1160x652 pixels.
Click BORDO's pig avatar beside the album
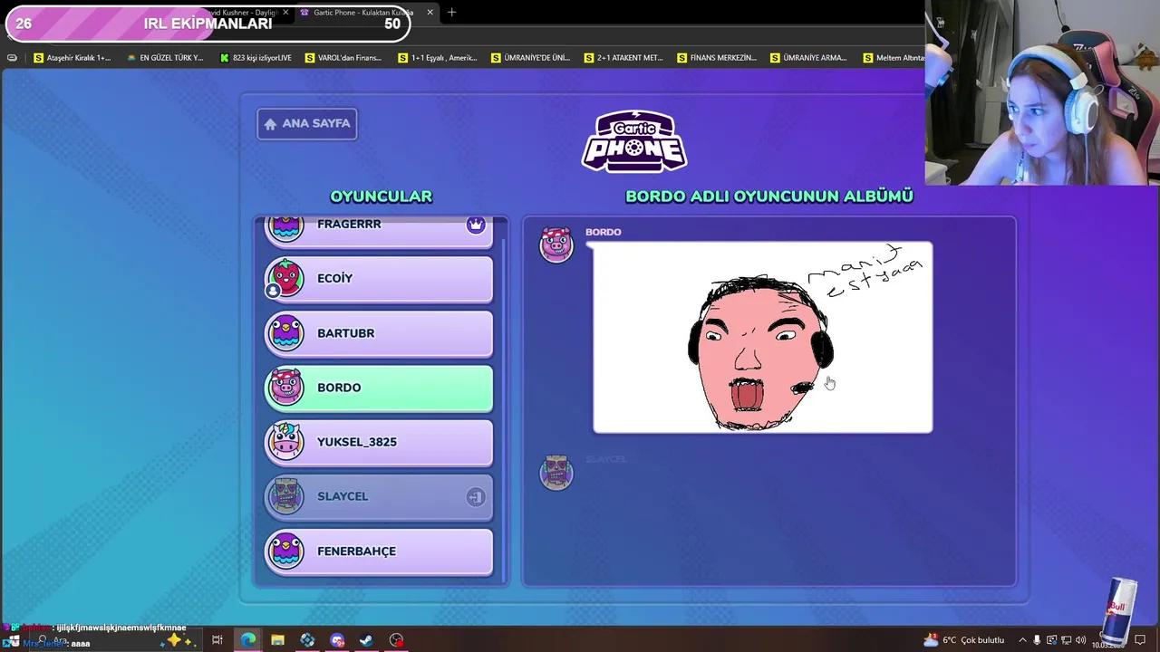[556, 245]
